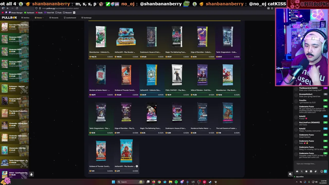Open Bulbasaur 166/165 recent pull
Image resolution: width=329 pixels, height=185 pixels.
click(14, 88)
